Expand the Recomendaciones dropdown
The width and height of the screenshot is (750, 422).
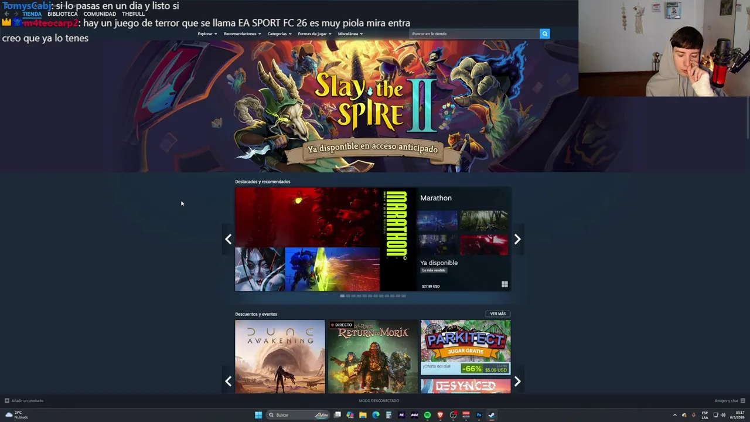click(242, 34)
